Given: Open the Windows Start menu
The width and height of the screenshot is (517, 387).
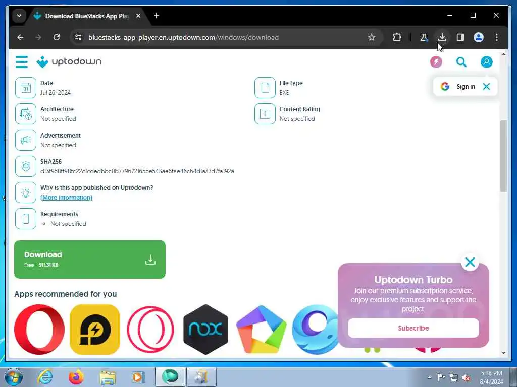Looking at the screenshot, I should click(13, 377).
